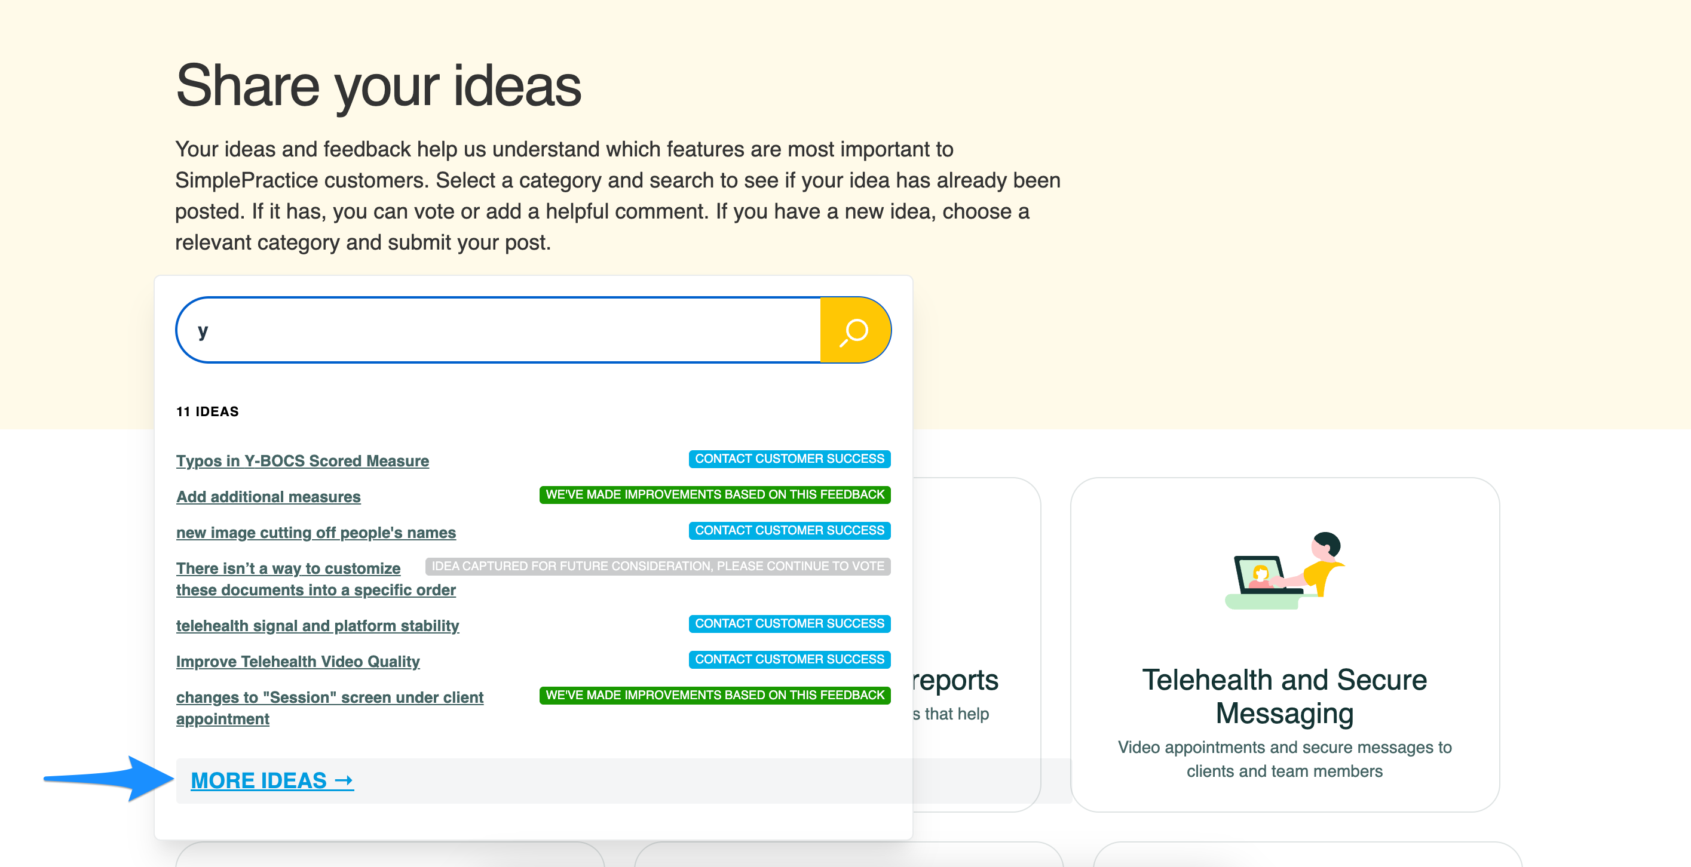Open 'telehealth signal and platform stability' idea

pos(318,625)
